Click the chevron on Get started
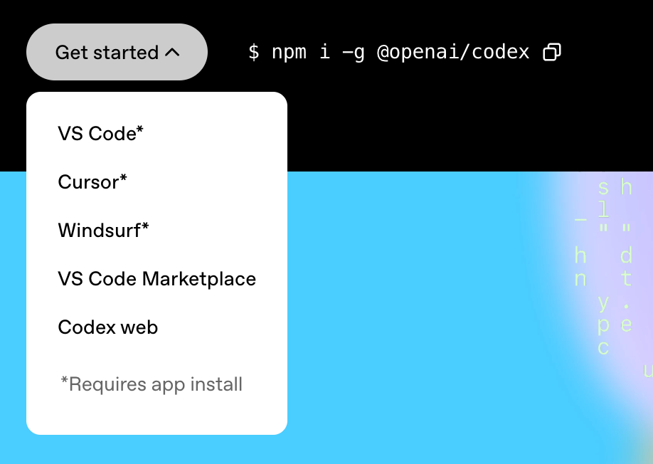 (x=172, y=52)
